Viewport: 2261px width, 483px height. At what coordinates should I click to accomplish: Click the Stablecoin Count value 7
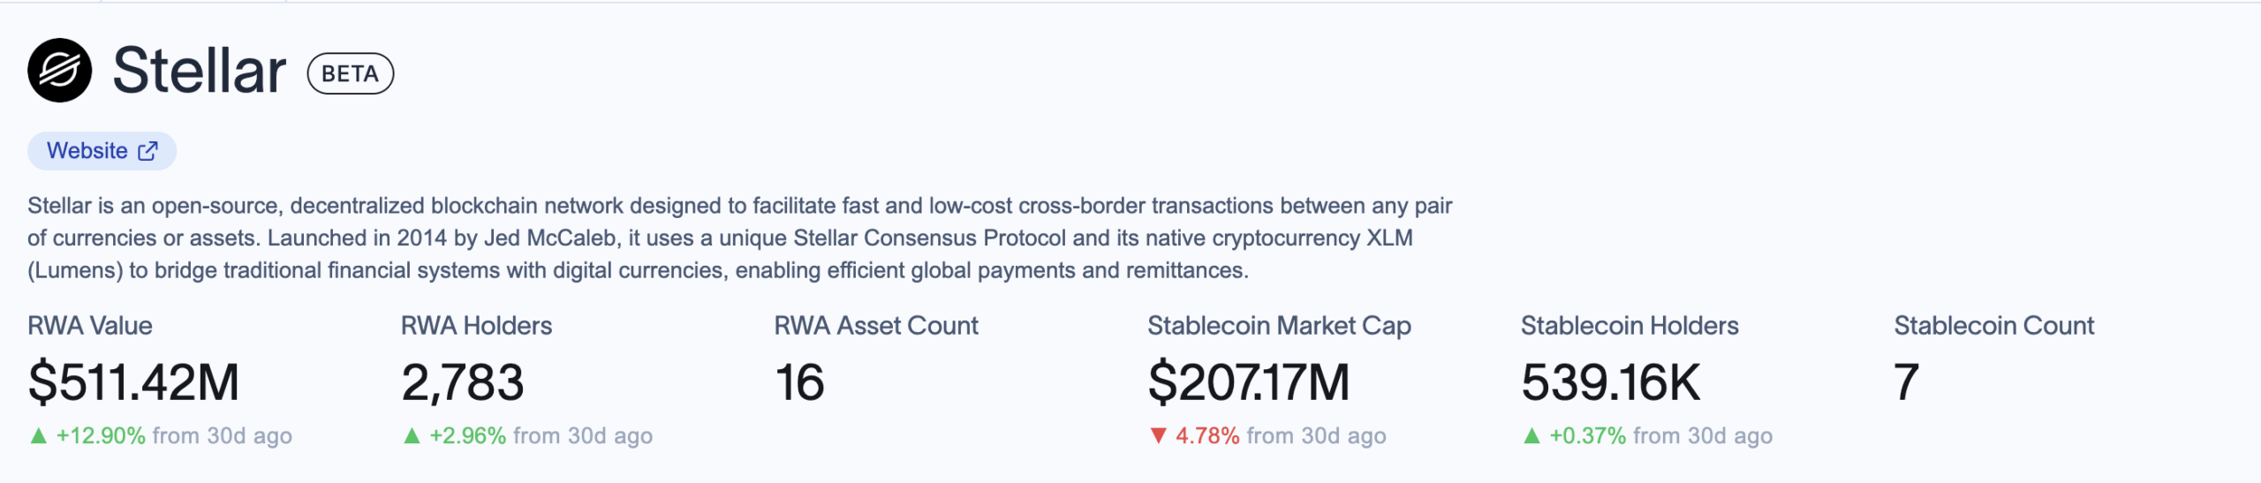point(1906,382)
